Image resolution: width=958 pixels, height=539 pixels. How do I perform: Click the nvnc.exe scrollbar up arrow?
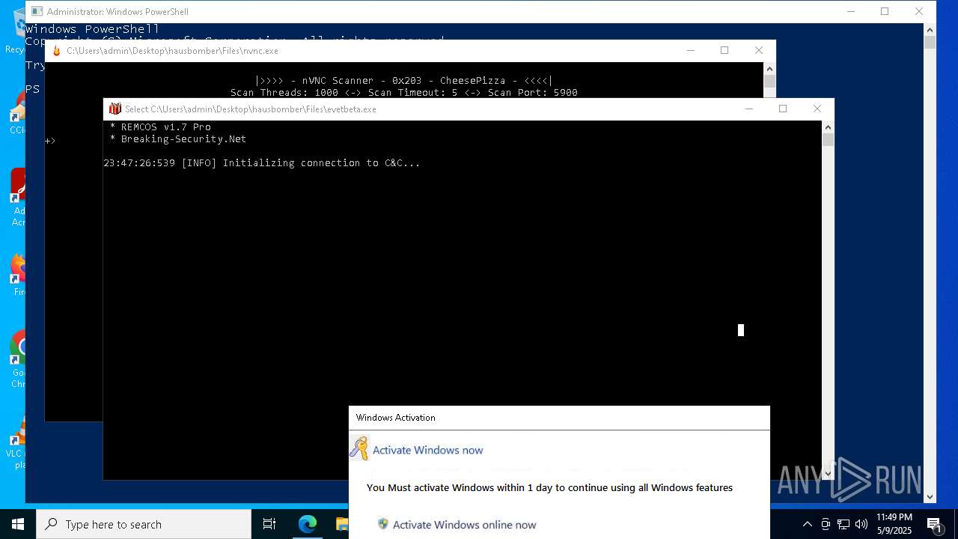(x=769, y=69)
